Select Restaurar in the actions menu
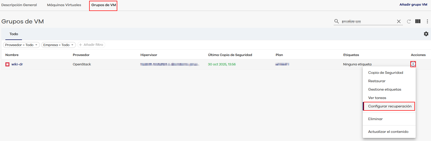 click(x=377, y=81)
